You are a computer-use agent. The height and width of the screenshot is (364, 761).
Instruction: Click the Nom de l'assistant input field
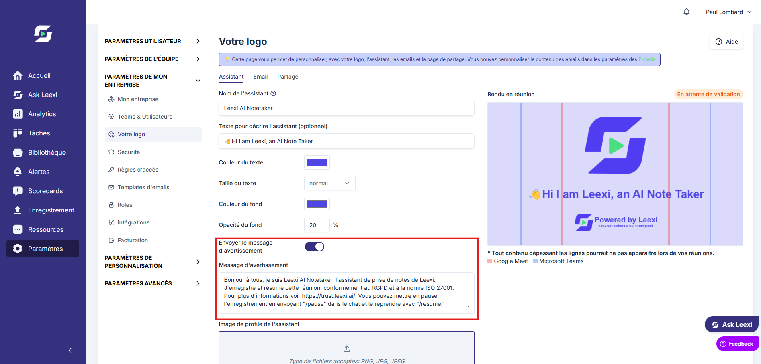[346, 108]
